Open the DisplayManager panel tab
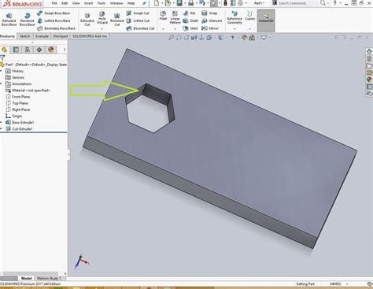The image size is (373, 289). tap(51, 50)
